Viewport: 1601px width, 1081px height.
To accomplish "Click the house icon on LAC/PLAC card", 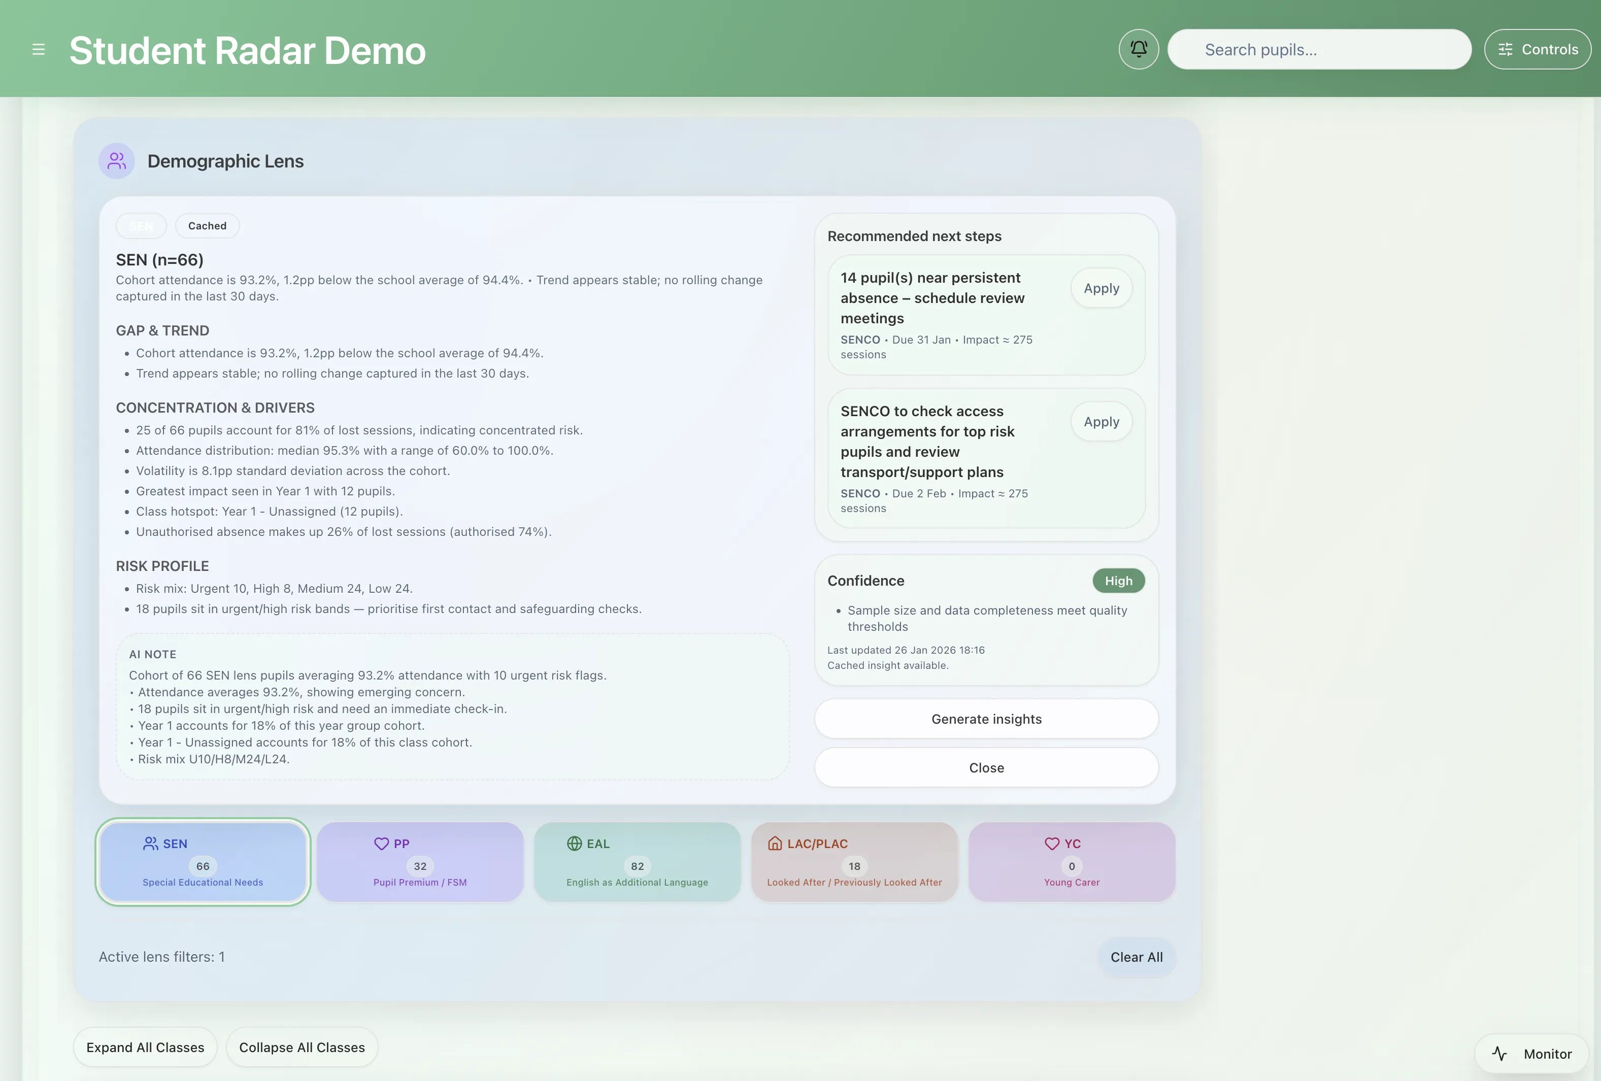I will (x=774, y=843).
